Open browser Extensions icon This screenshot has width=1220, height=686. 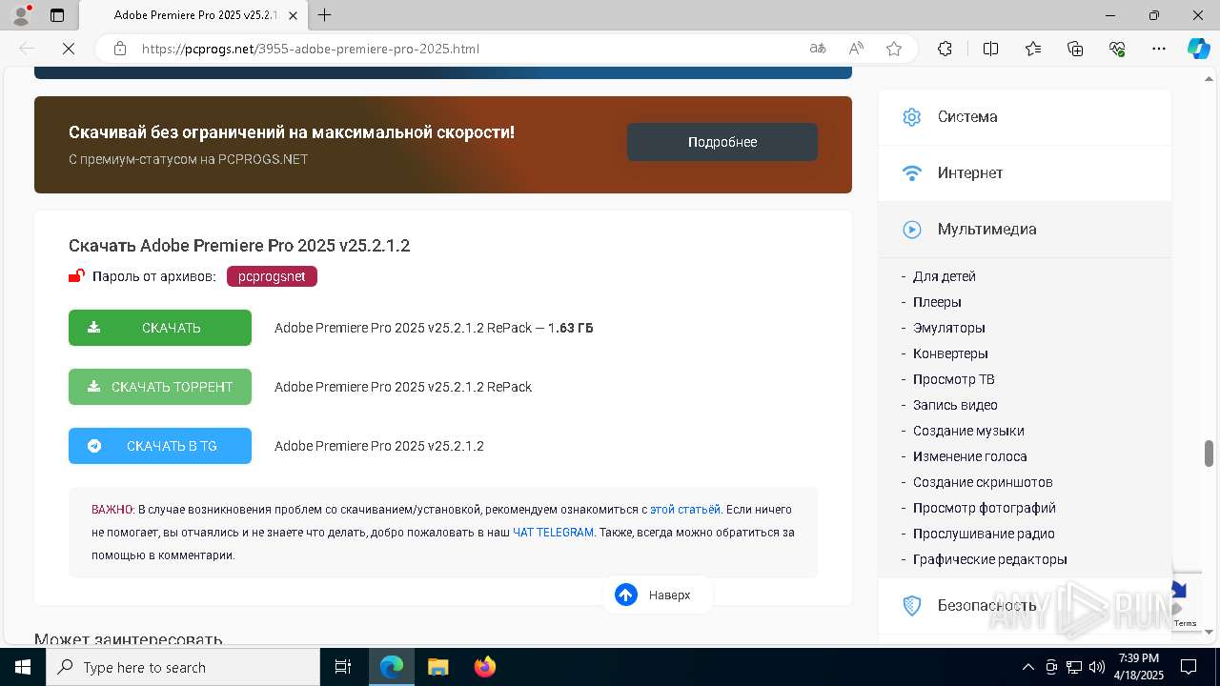[x=945, y=49]
